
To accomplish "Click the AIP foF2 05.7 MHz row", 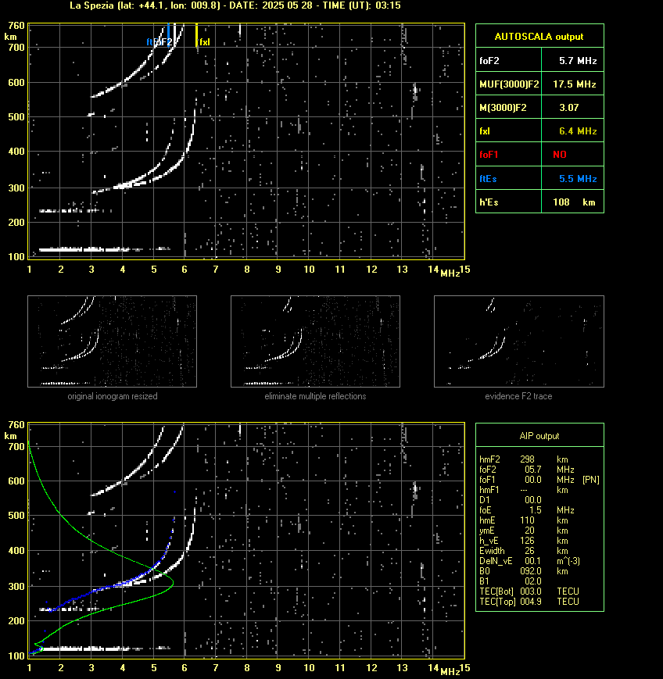I will [x=527, y=470].
